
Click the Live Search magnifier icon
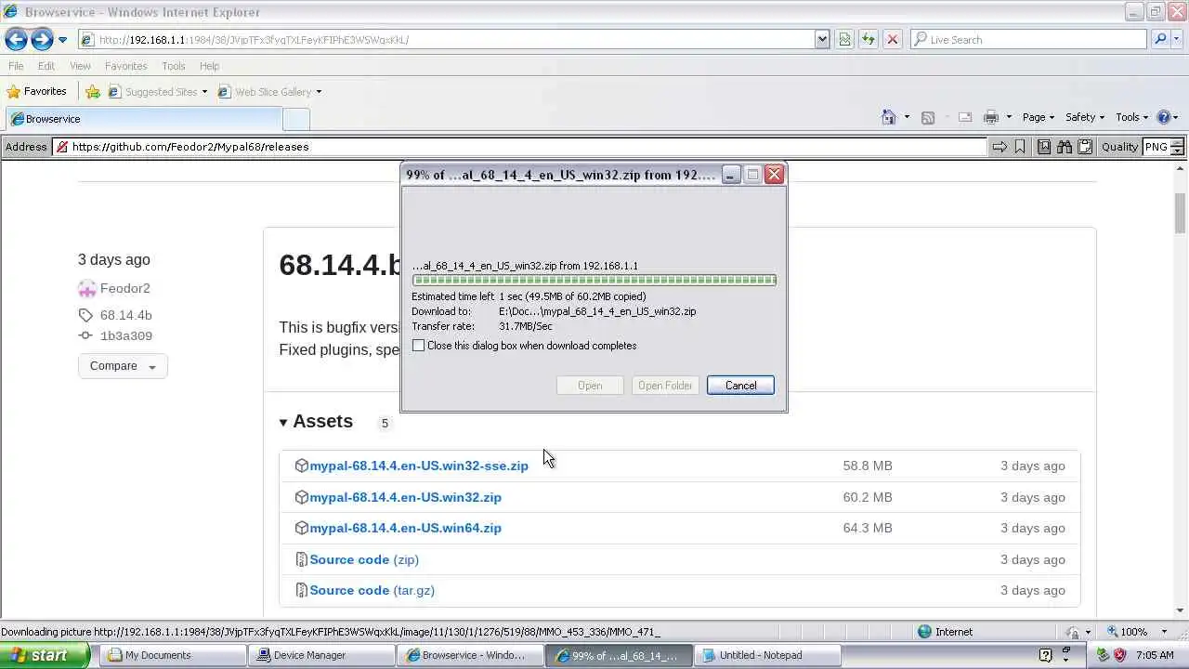pos(1160,39)
